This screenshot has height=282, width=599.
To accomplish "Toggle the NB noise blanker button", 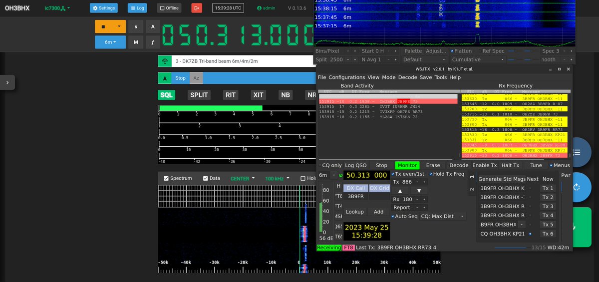I will click(x=286, y=95).
